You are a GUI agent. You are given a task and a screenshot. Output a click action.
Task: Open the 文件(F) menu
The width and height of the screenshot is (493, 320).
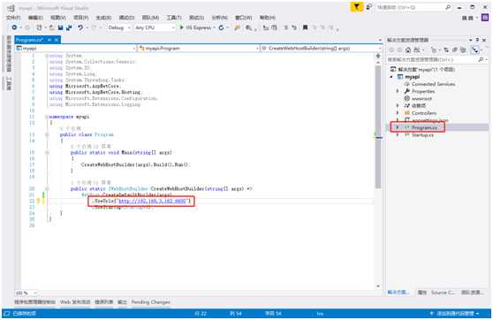pyautogui.click(x=13, y=18)
